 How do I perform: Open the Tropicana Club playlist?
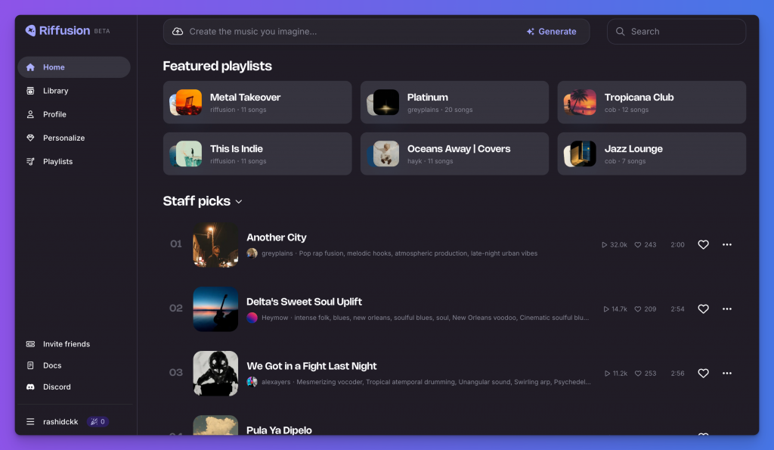(652, 102)
